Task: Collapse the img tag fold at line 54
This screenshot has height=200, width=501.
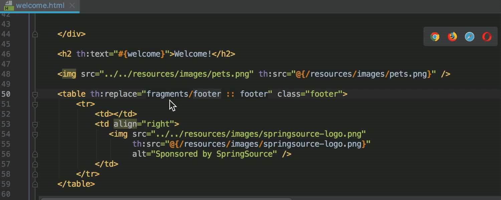Action: coord(35,134)
